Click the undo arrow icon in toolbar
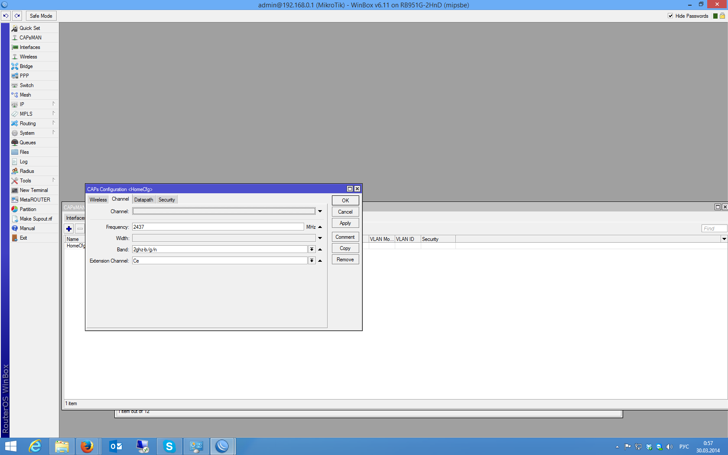728x455 pixels. (6, 16)
